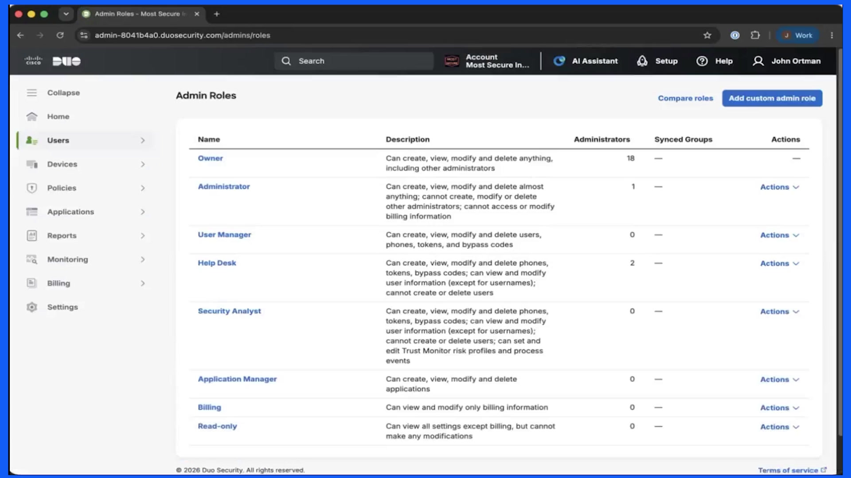Select the Admin Roles browser tab
This screenshot has height=478, width=851.
coord(141,14)
